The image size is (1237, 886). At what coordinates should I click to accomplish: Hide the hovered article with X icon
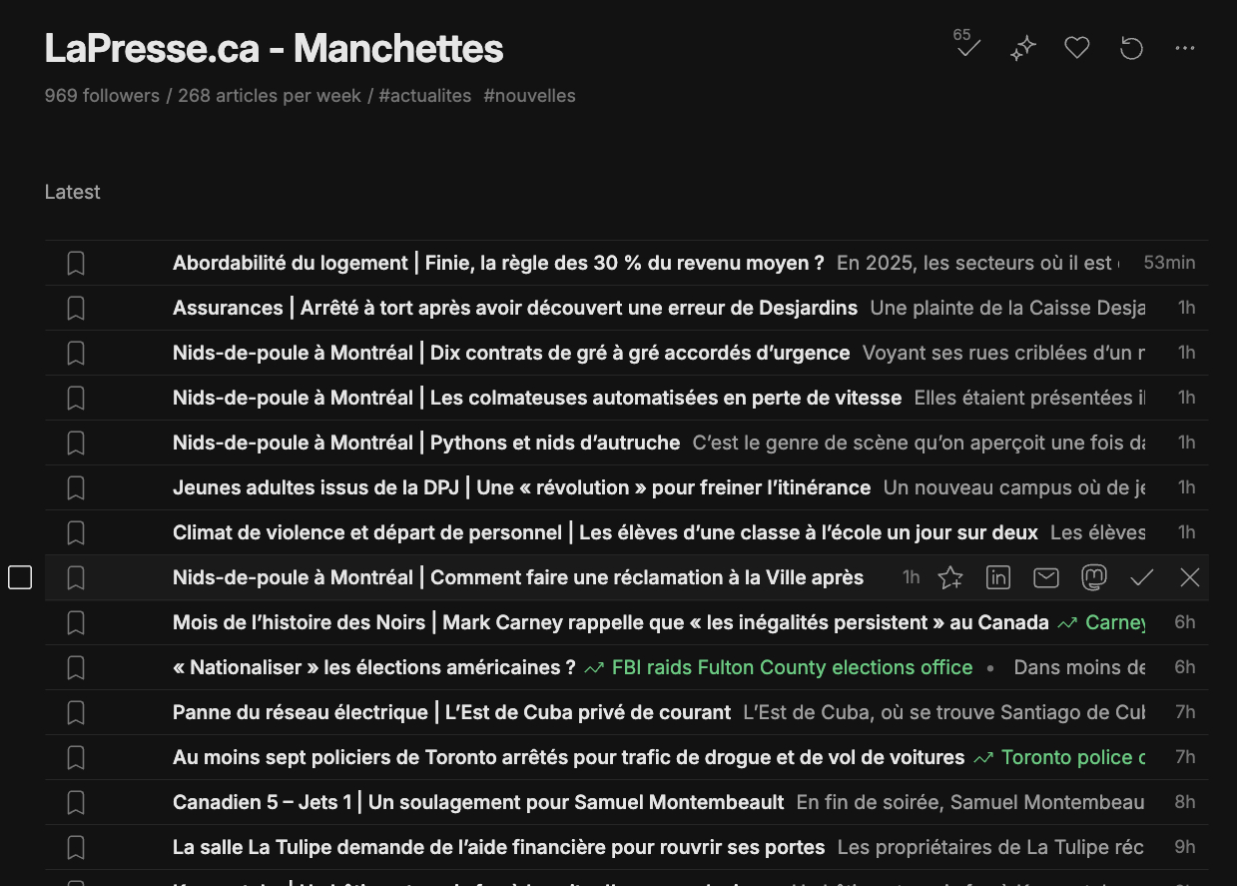pos(1190,577)
